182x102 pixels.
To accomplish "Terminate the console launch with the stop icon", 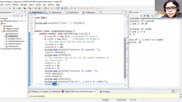I will click(141, 16).
